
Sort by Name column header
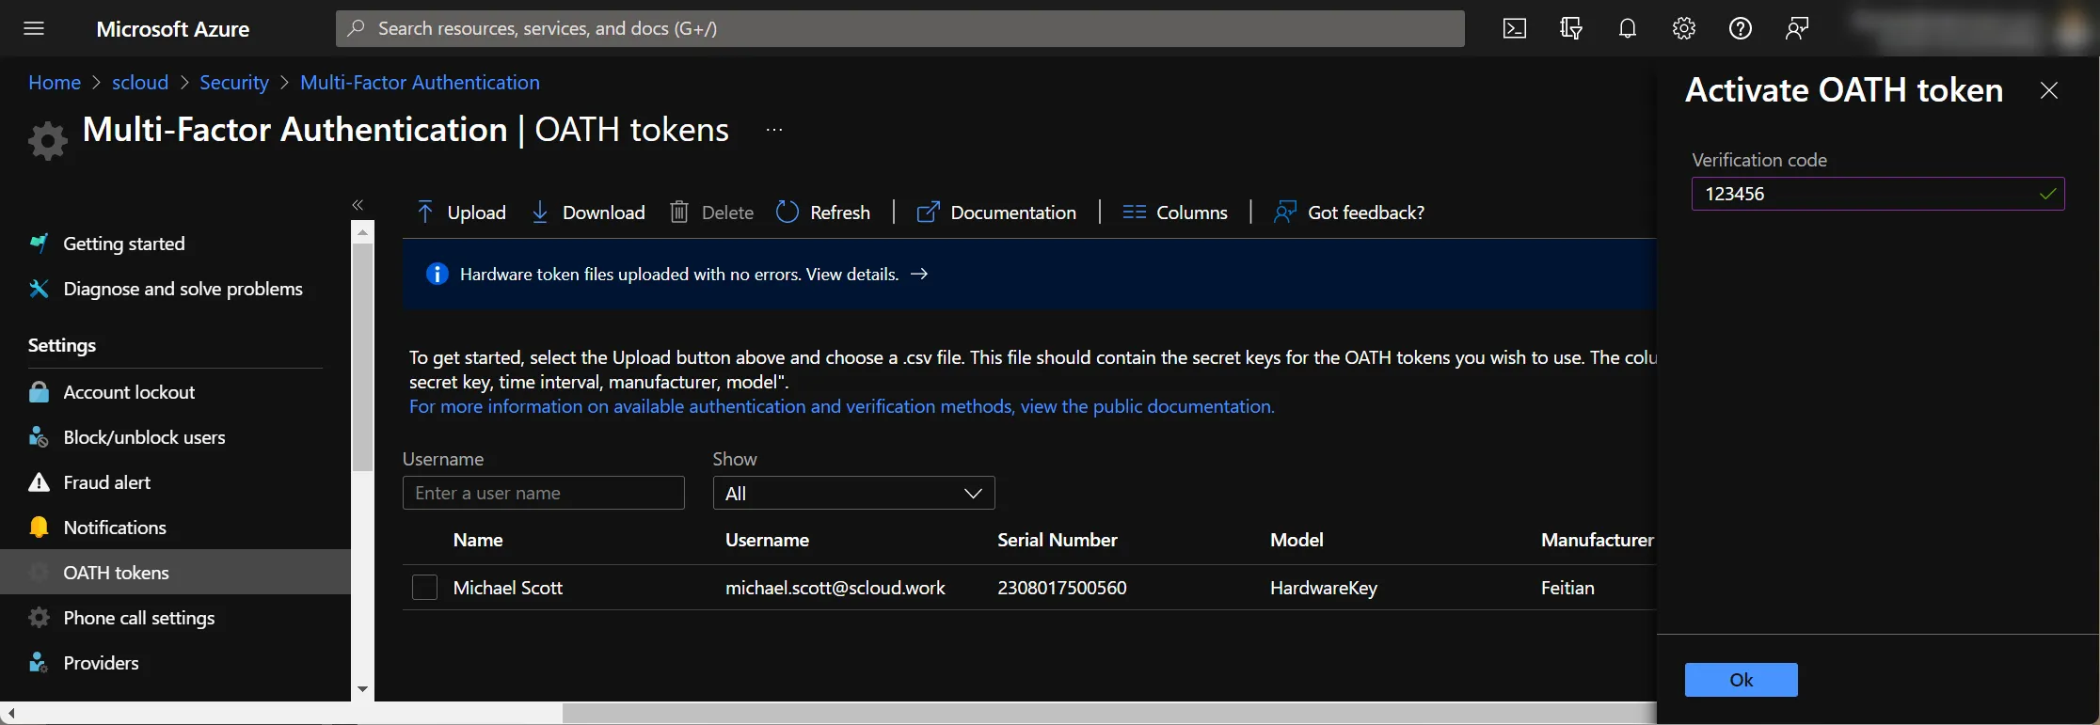click(478, 540)
